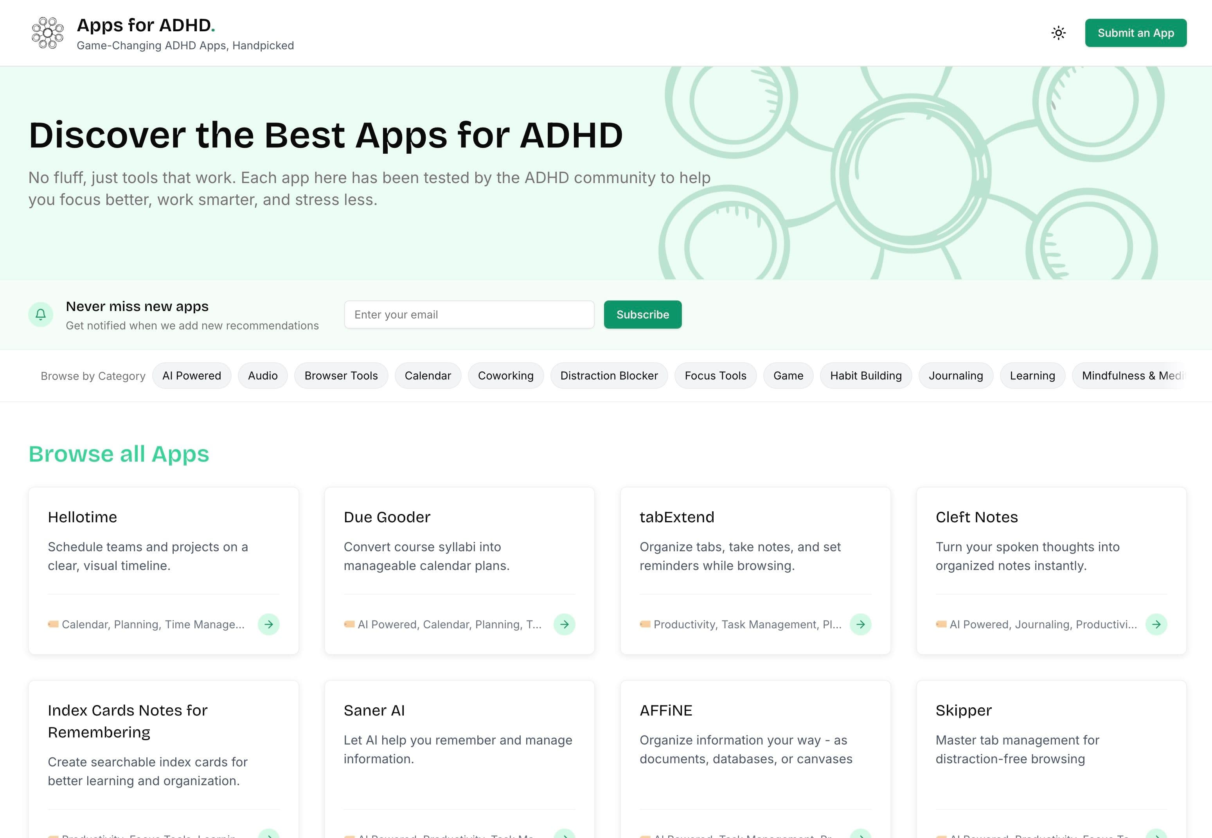The height and width of the screenshot is (838, 1212).
Task: Select the AI Powered category
Action: click(x=192, y=376)
